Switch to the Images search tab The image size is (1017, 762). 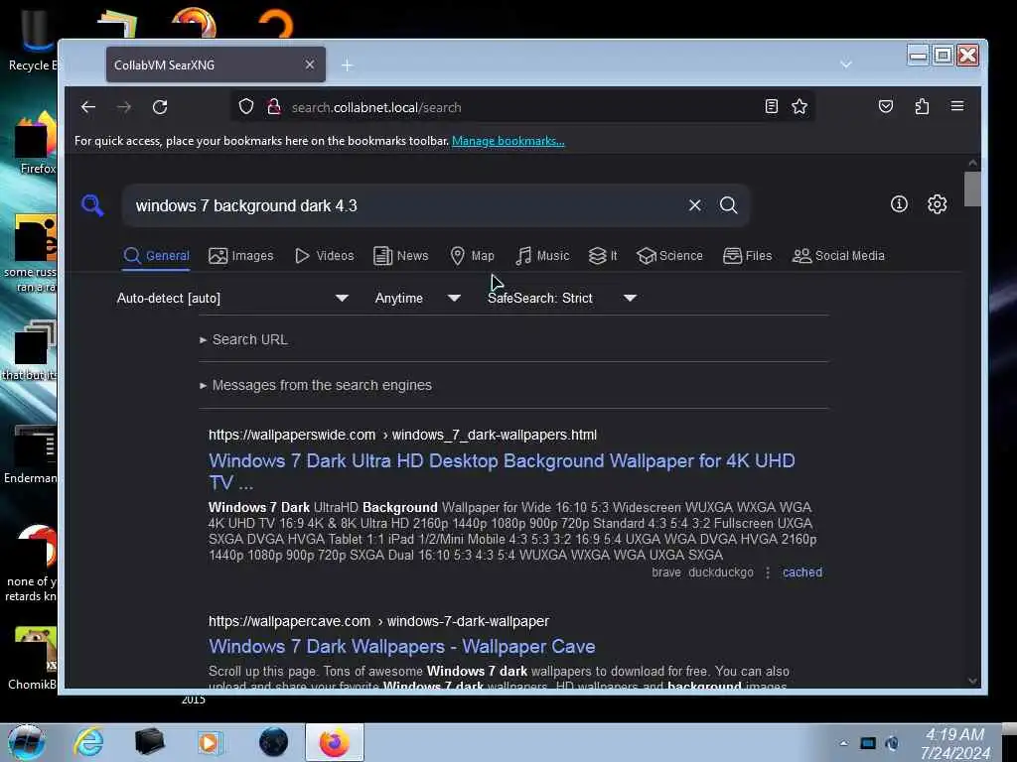(x=240, y=256)
